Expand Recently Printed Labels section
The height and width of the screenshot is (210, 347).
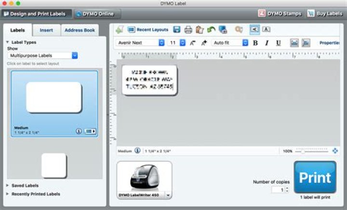(8, 194)
